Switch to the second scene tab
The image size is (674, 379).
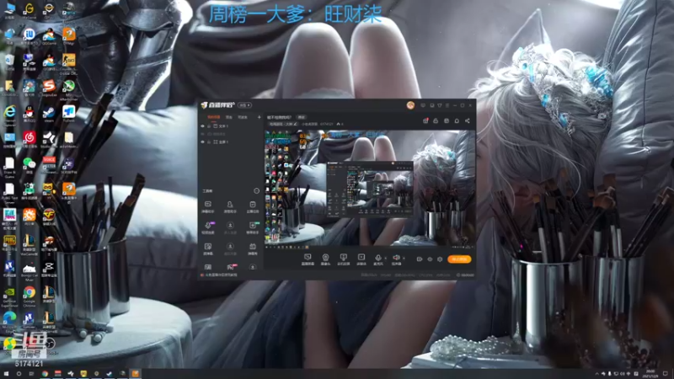pyautogui.click(x=229, y=117)
